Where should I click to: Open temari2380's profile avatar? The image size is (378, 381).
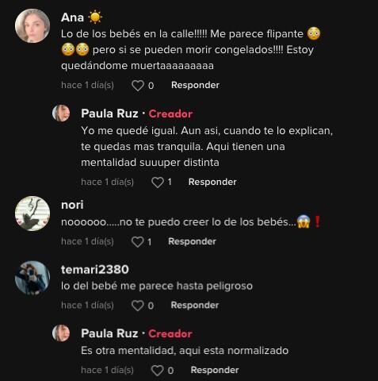pos(32,278)
